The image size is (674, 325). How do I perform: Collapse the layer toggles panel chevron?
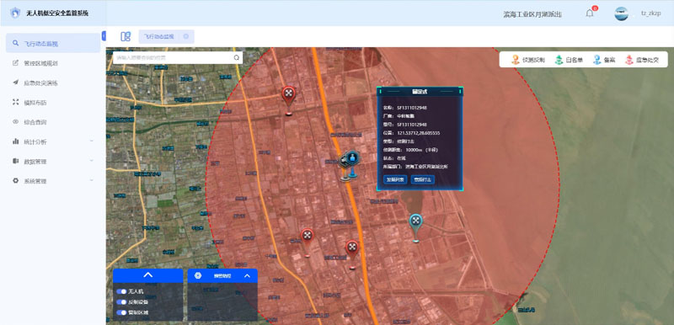(148, 275)
